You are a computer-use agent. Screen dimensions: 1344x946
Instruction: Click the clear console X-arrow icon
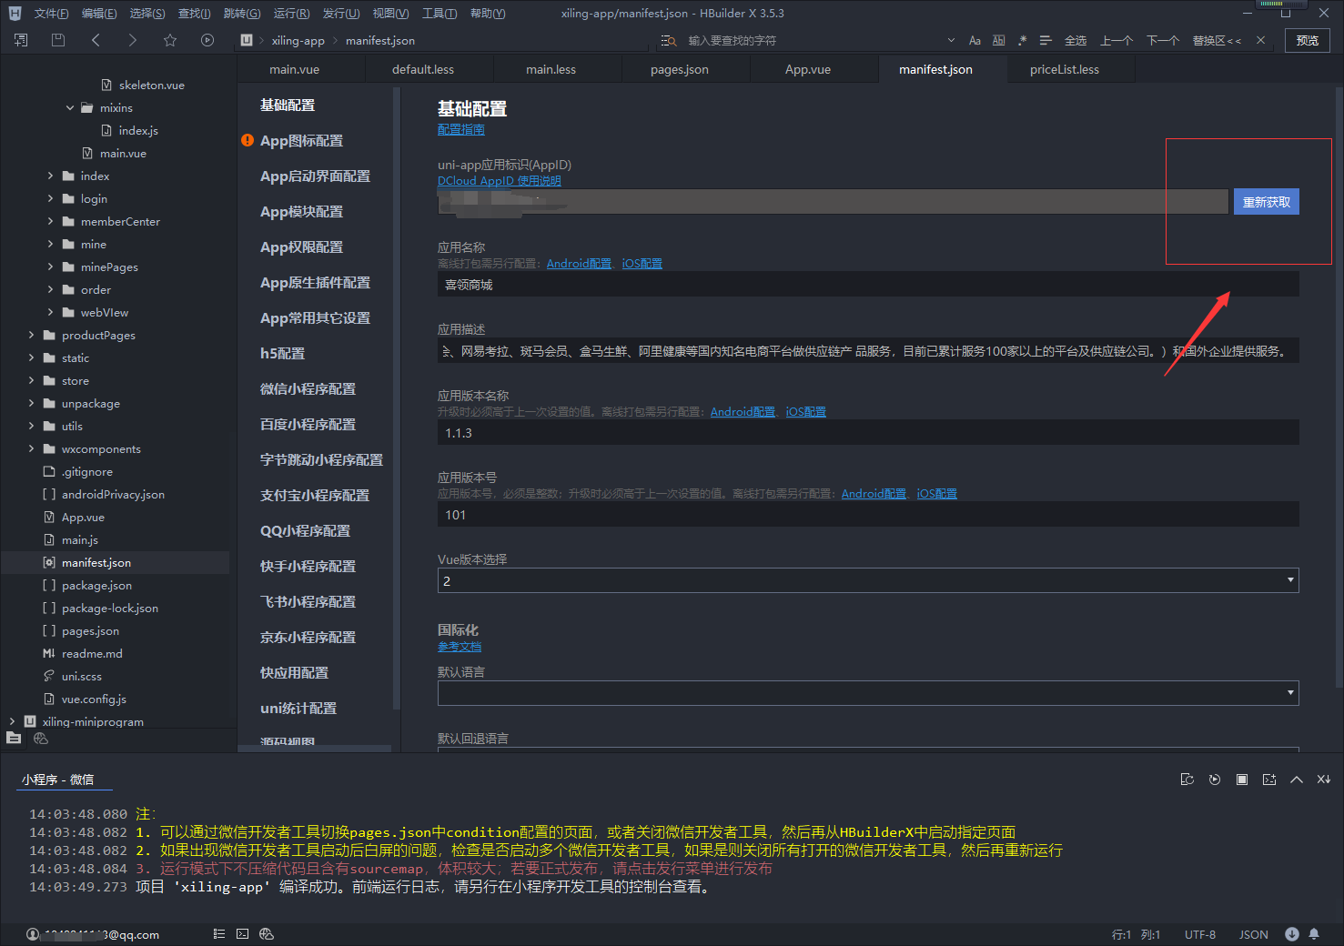1324,780
